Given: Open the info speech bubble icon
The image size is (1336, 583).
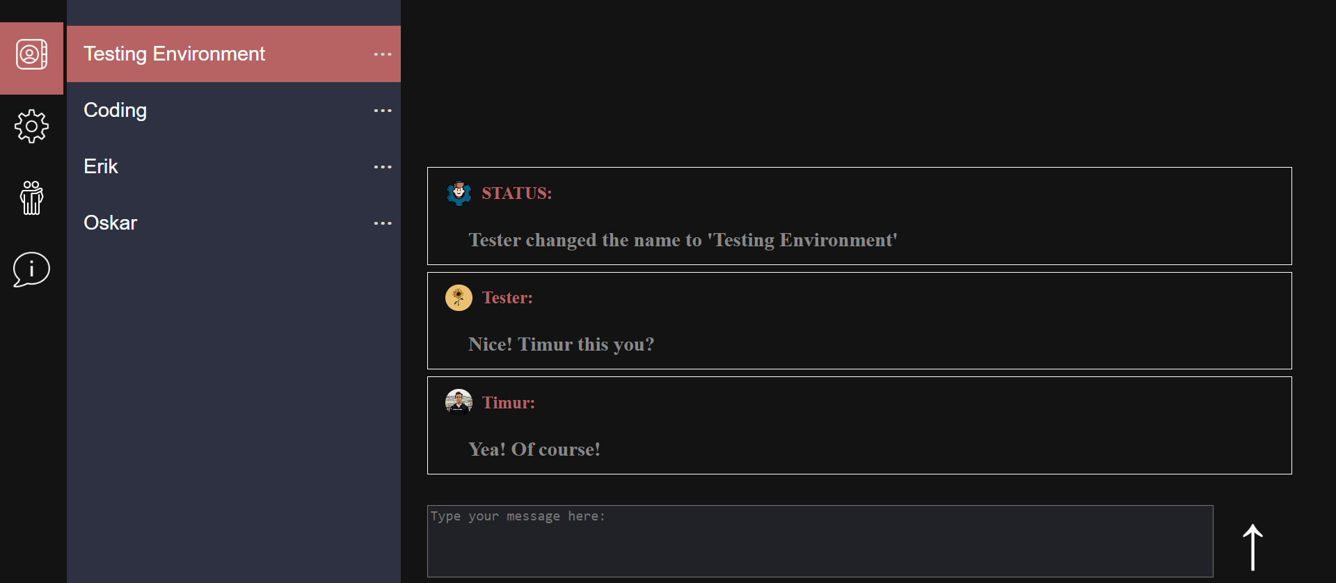Looking at the screenshot, I should coord(31,269).
